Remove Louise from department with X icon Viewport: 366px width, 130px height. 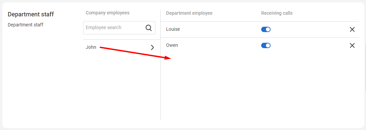[352, 30]
